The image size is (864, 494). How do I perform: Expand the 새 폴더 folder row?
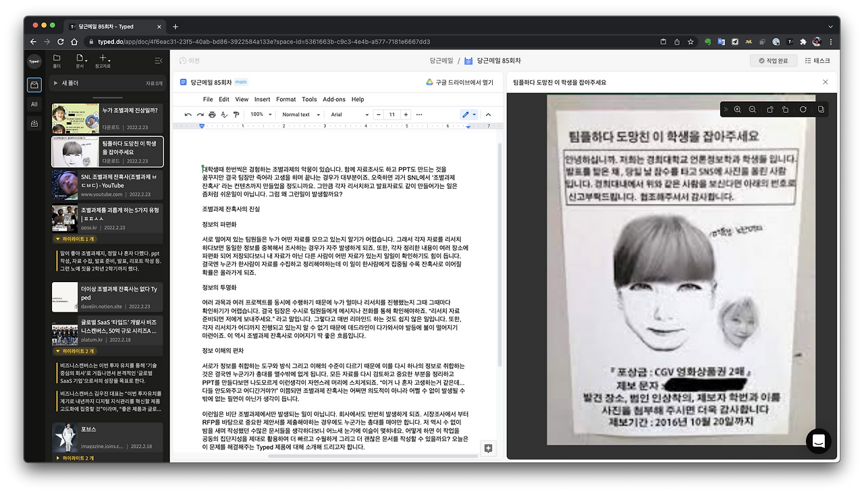(x=107, y=83)
